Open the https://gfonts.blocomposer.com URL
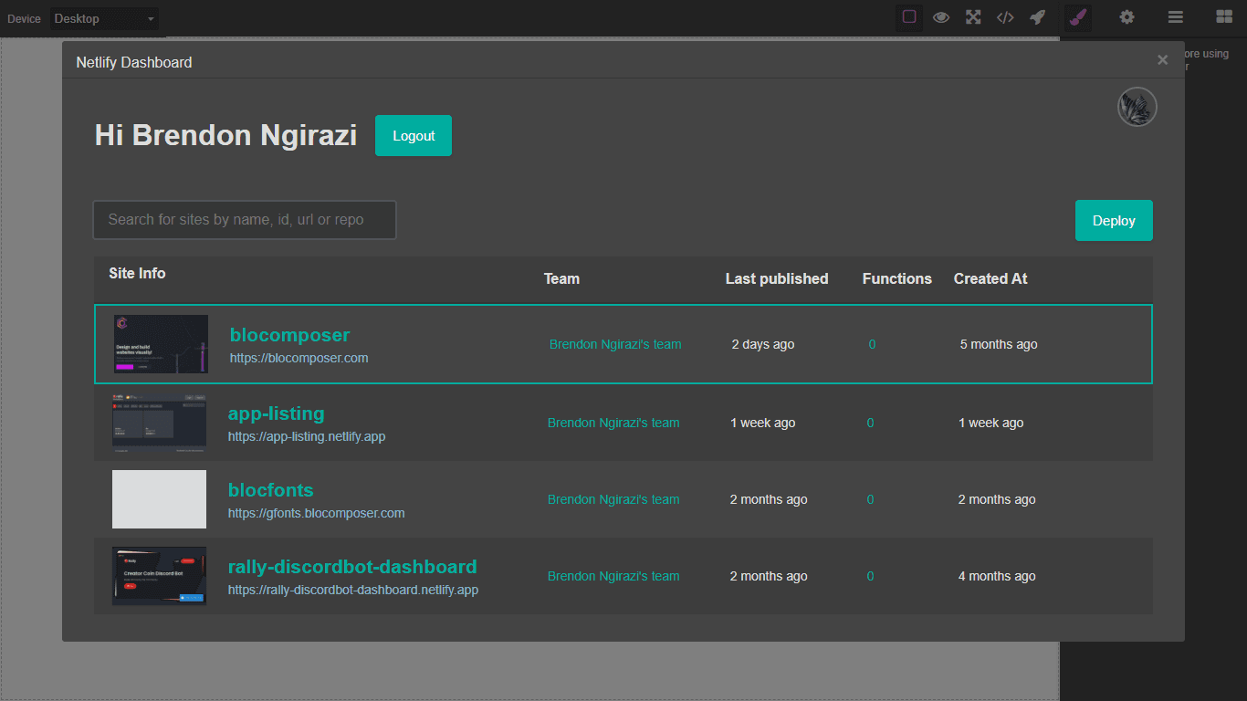 tap(316, 513)
